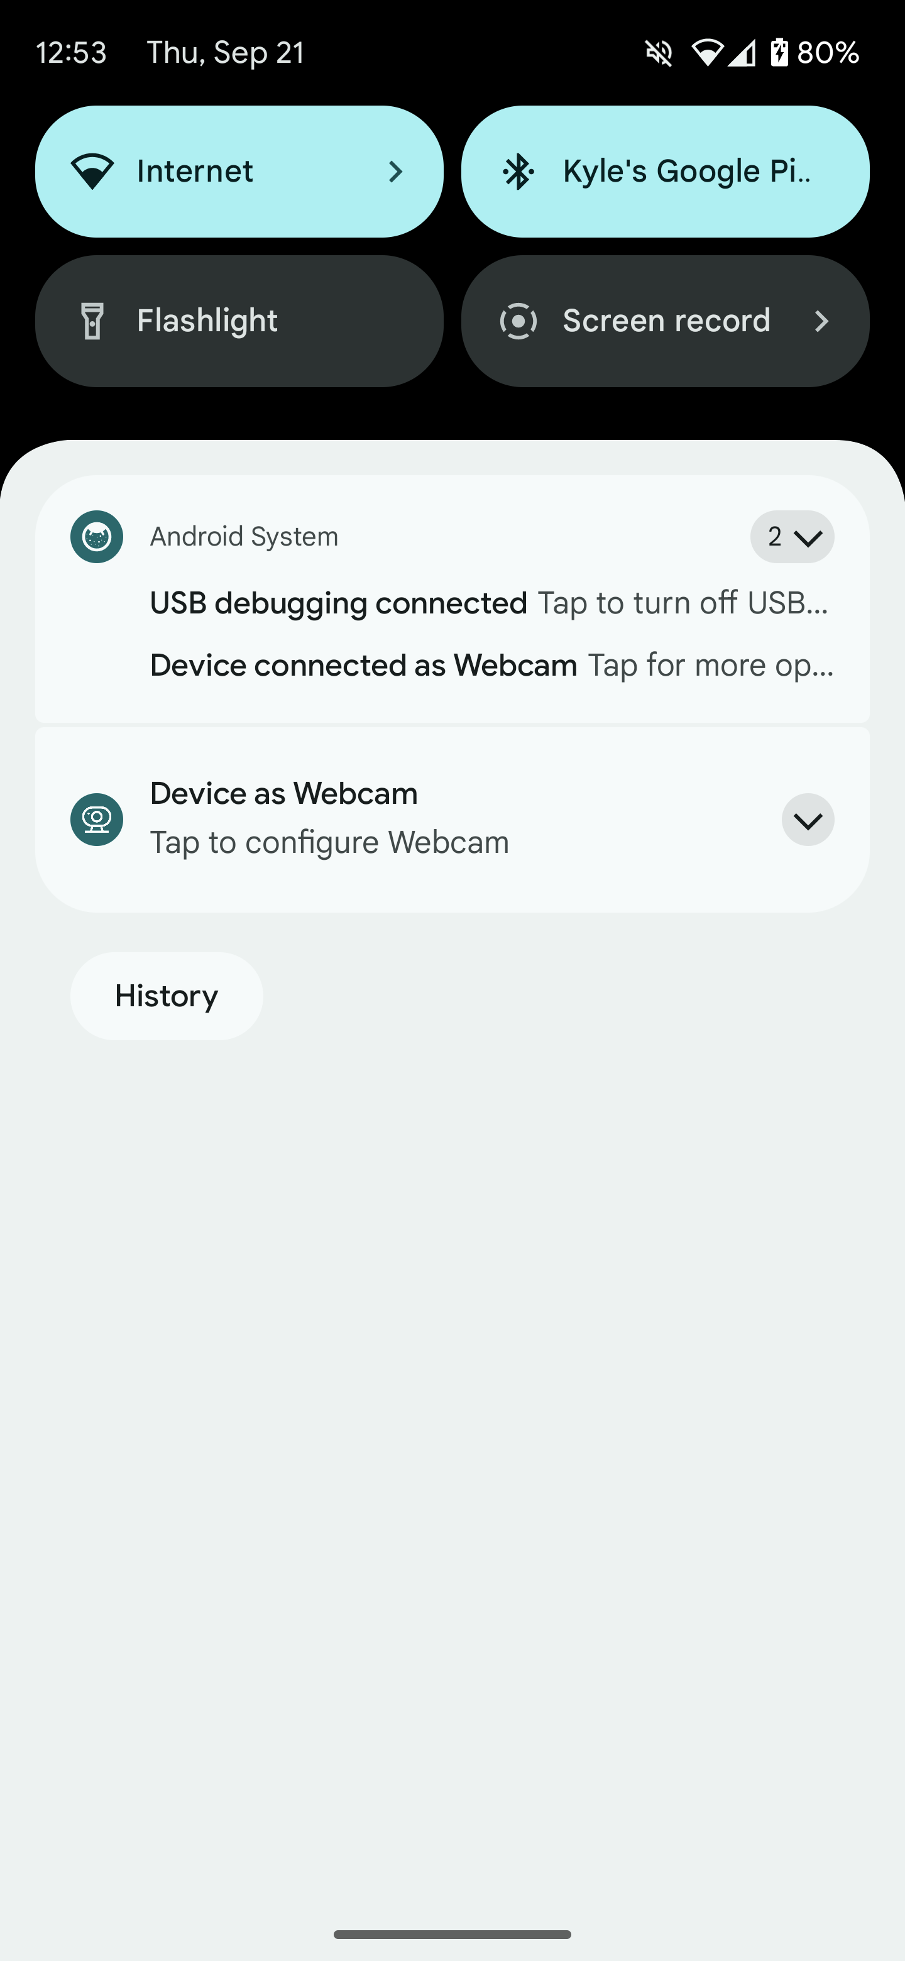The width and height of the screenshot is (905, 1961).
Task: Tap the Wi-Fi status bar icon
Action: coord(707,53)
